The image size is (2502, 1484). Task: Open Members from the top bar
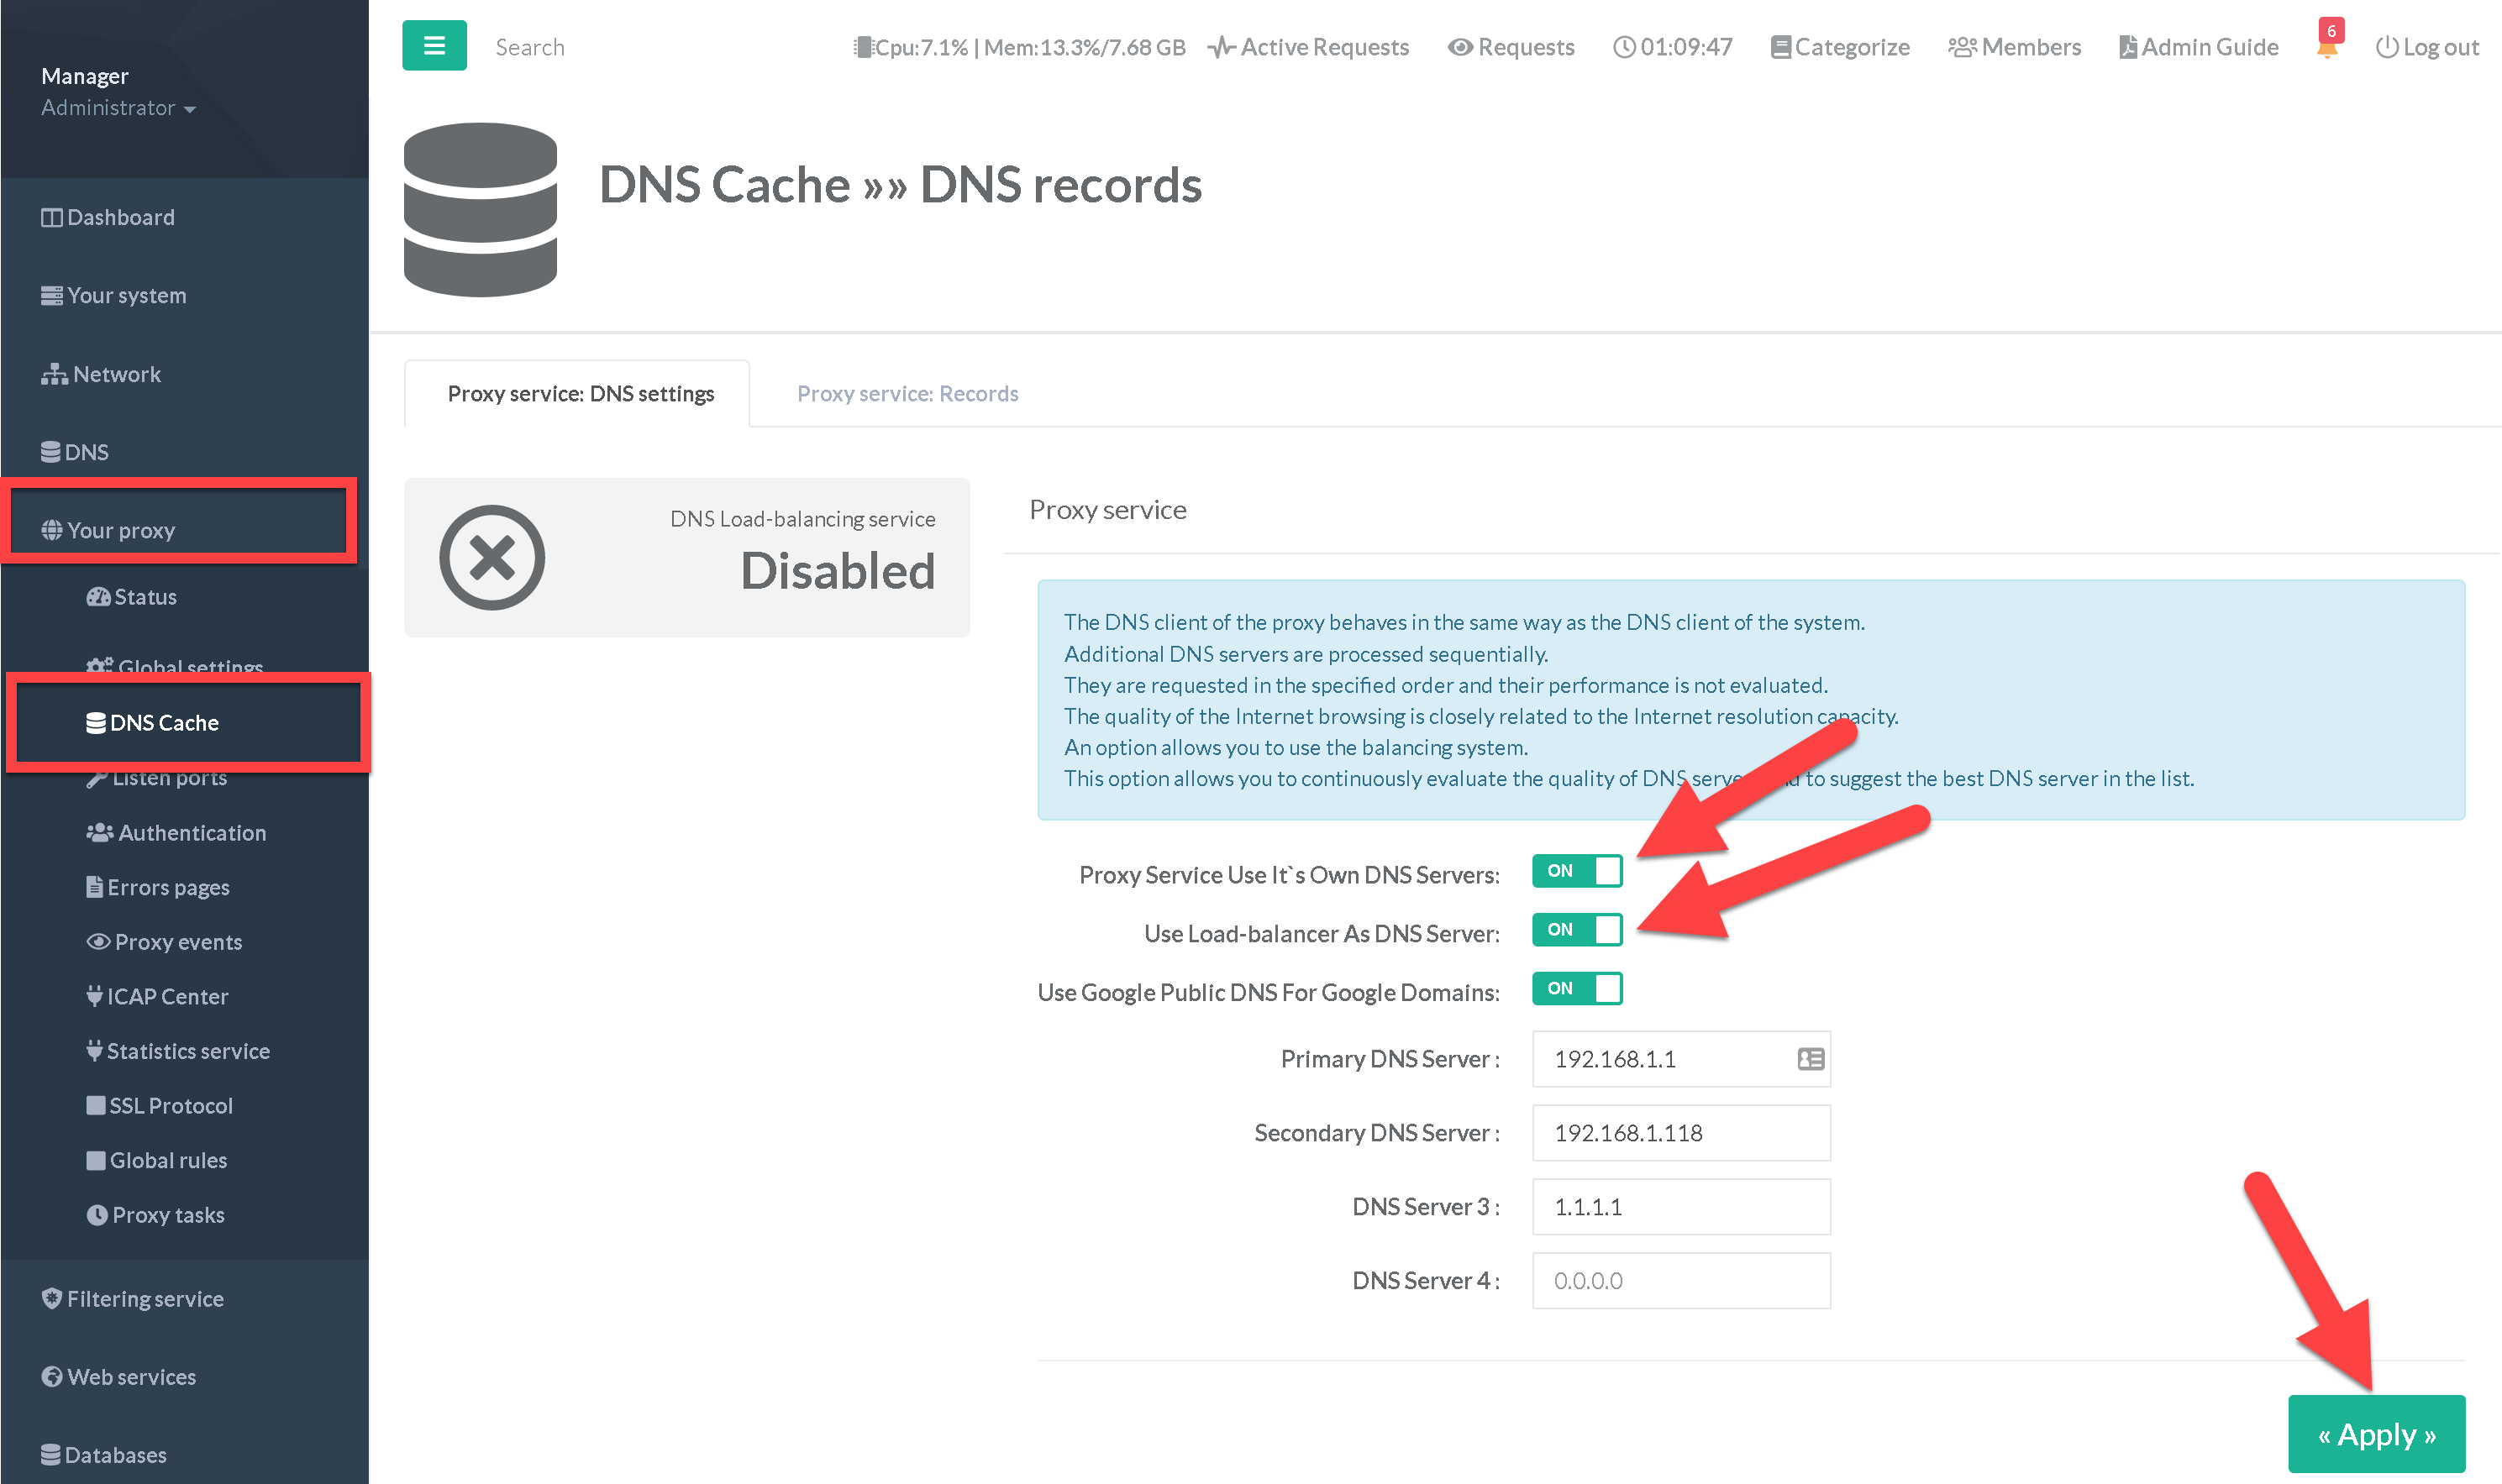tap(2014, 47)
